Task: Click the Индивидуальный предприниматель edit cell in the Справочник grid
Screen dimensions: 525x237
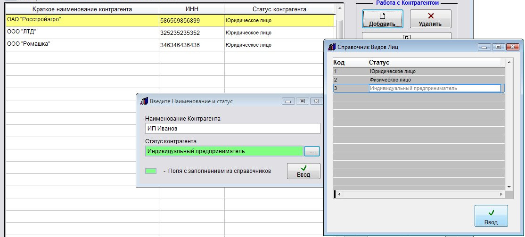Action: 435,89
